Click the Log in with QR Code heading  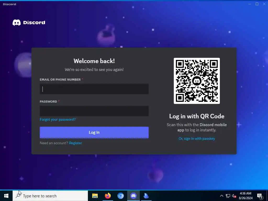pyautogui.click(x=197, y=116)
